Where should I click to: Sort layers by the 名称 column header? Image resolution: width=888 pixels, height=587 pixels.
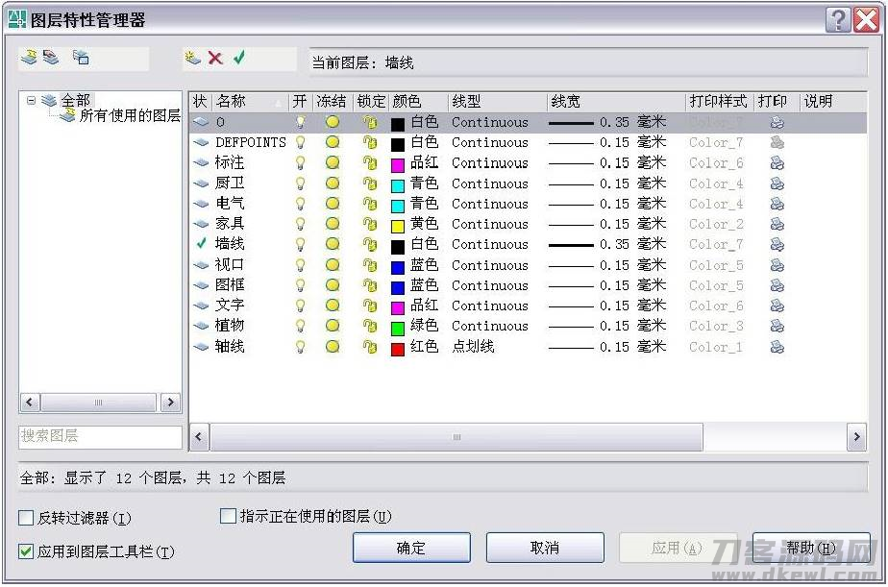point(249,101)
